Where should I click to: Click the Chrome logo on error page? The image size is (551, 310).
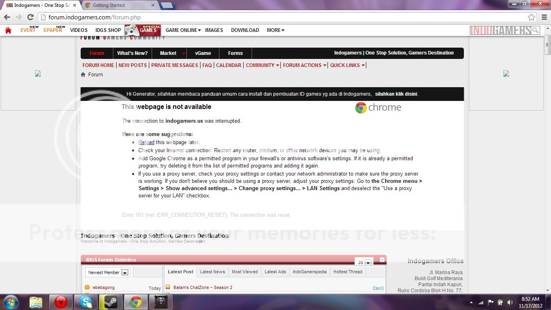pos(361,107)
